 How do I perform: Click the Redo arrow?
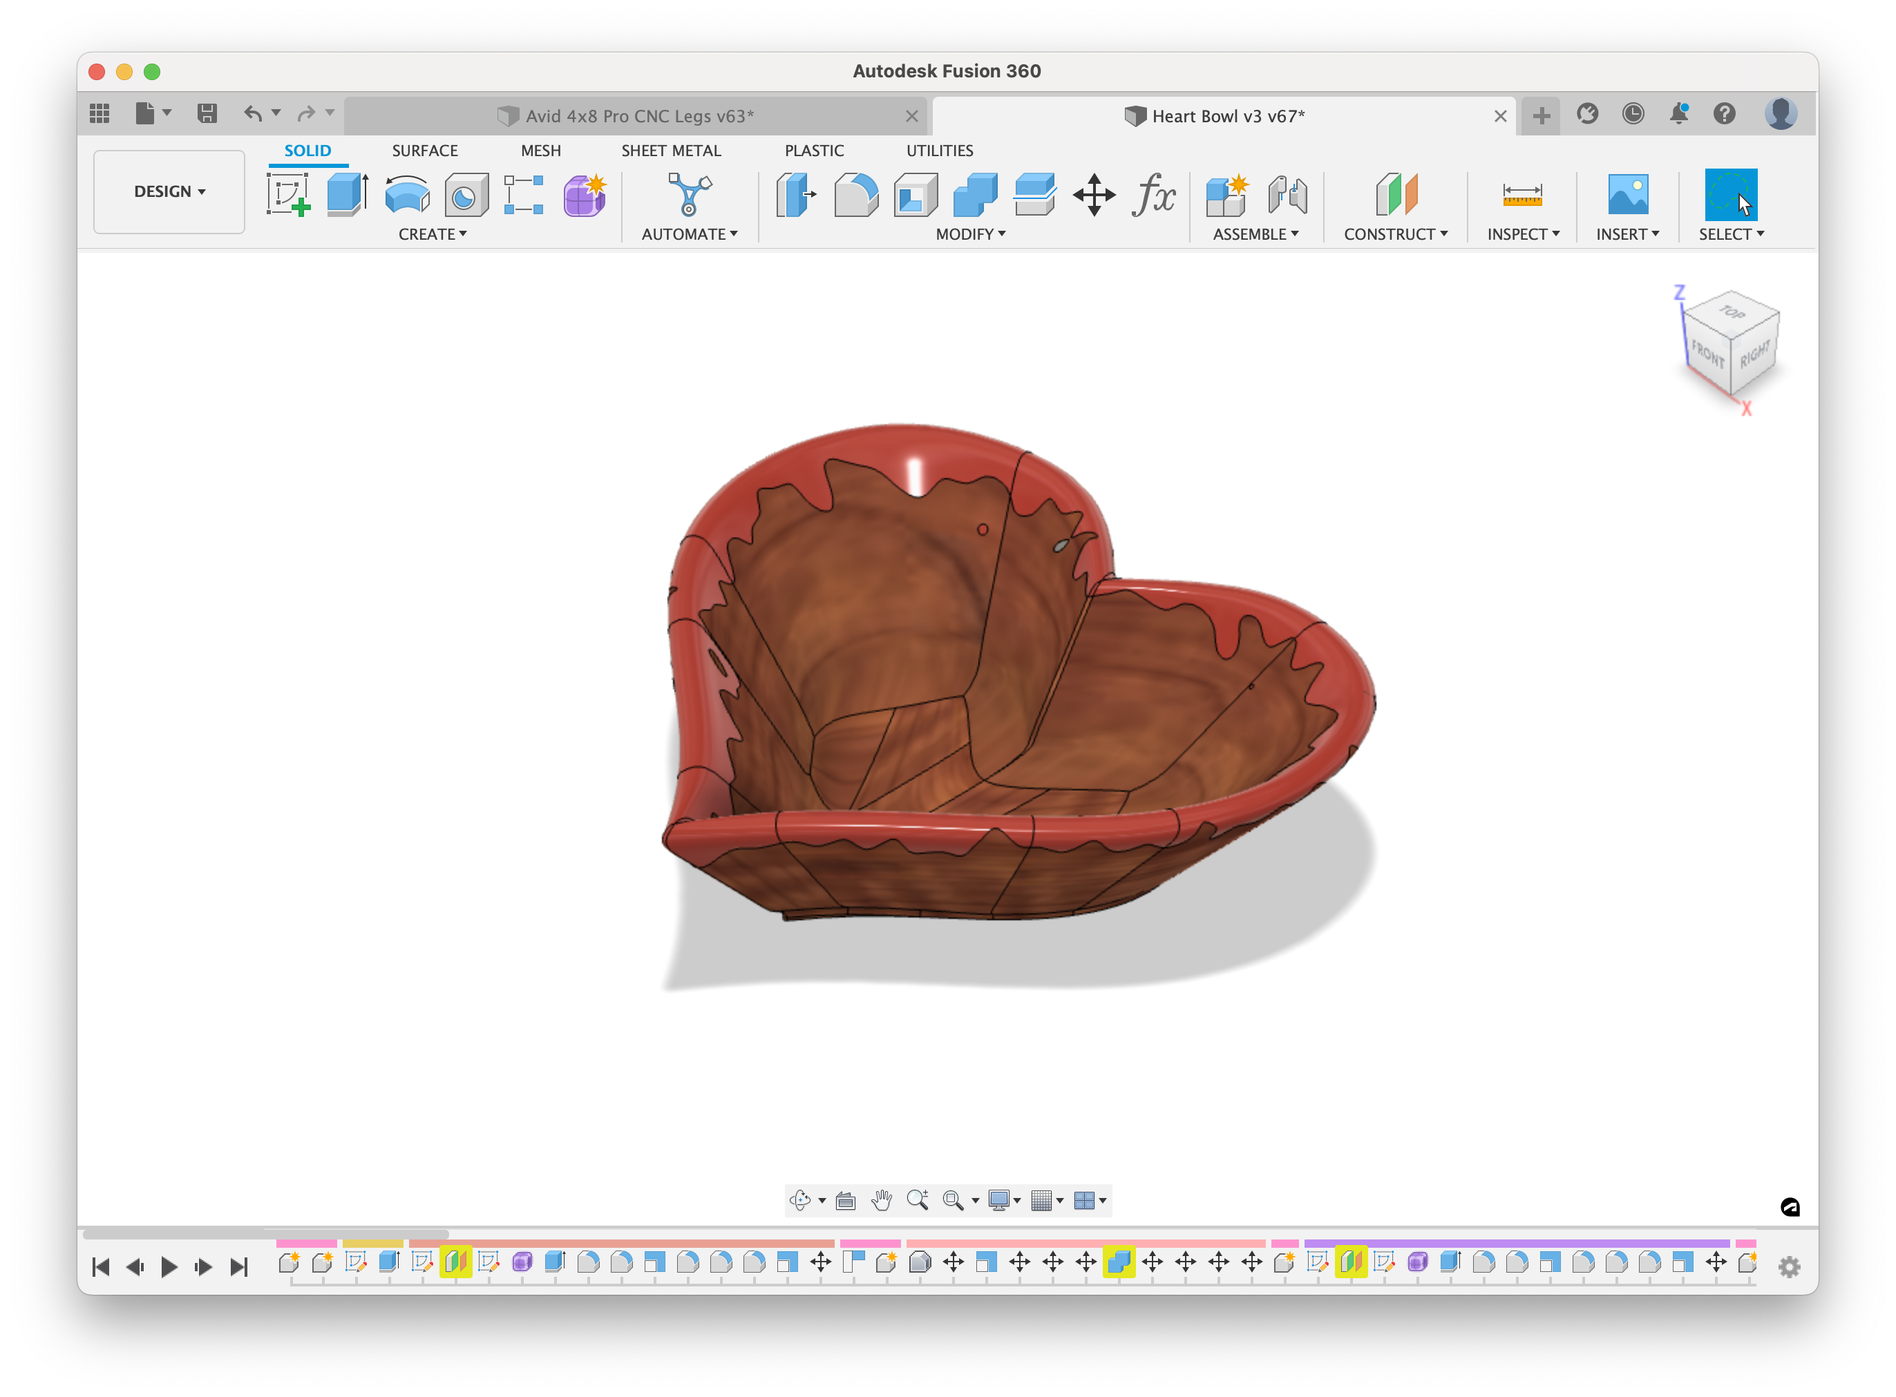(306, 113)
